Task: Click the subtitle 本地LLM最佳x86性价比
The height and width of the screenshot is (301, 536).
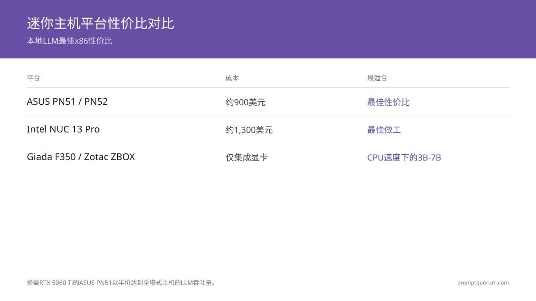Action: tap(70, 41)
